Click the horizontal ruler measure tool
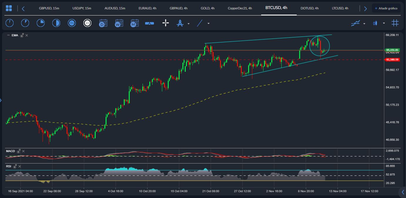The width and height of the screenshot is (406, 198). coord(150,23)
